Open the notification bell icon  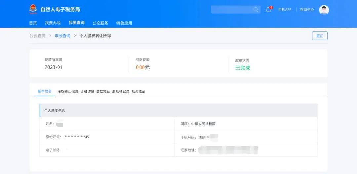[x=269, y=10]
